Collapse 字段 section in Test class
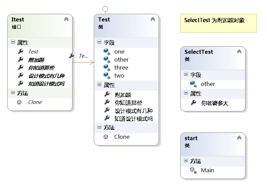 99,41
